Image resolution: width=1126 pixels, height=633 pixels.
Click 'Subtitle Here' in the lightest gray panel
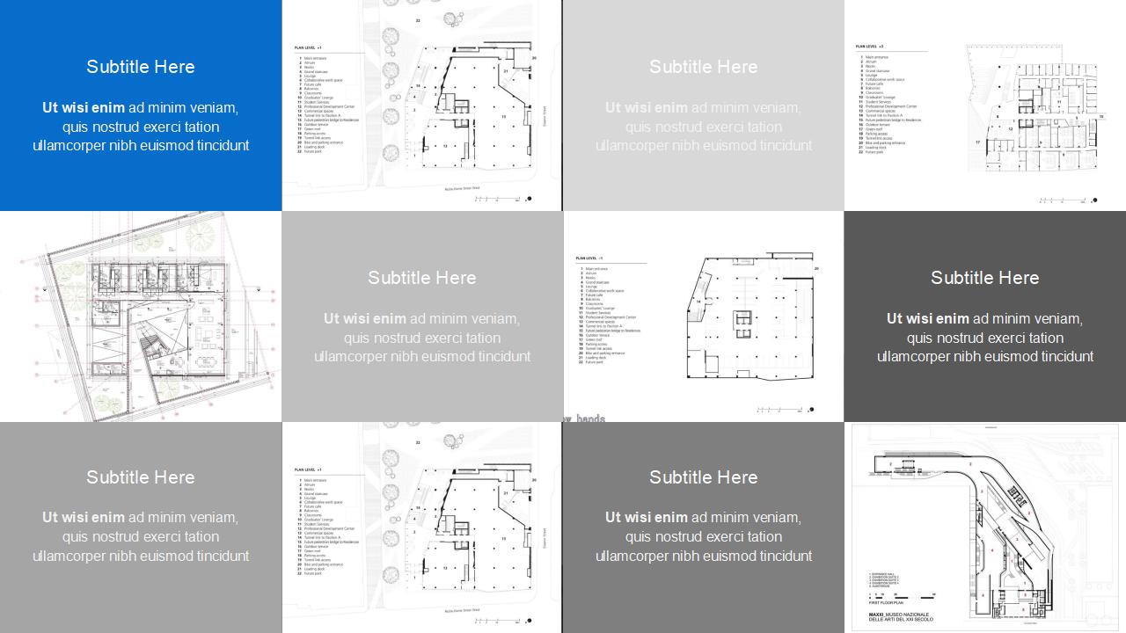[x=704, y=67]
